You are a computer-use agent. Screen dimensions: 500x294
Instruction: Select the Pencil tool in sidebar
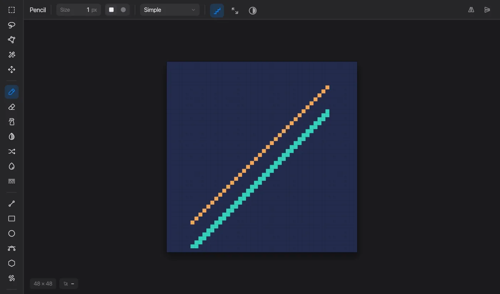[12, 92]
